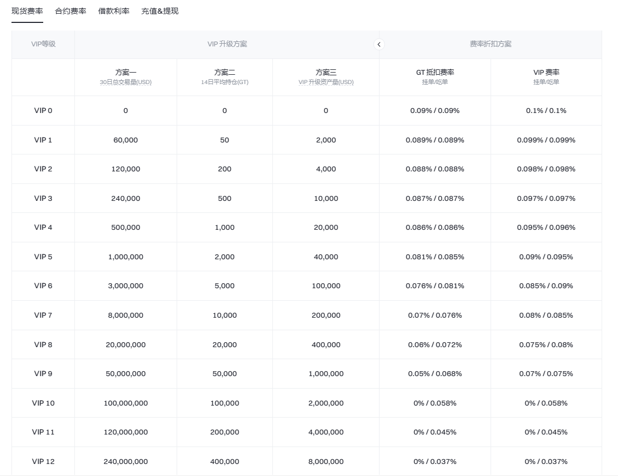Select the VIP 4 row label
This screenshot has width=618, height=476.
tap(43, 228)
